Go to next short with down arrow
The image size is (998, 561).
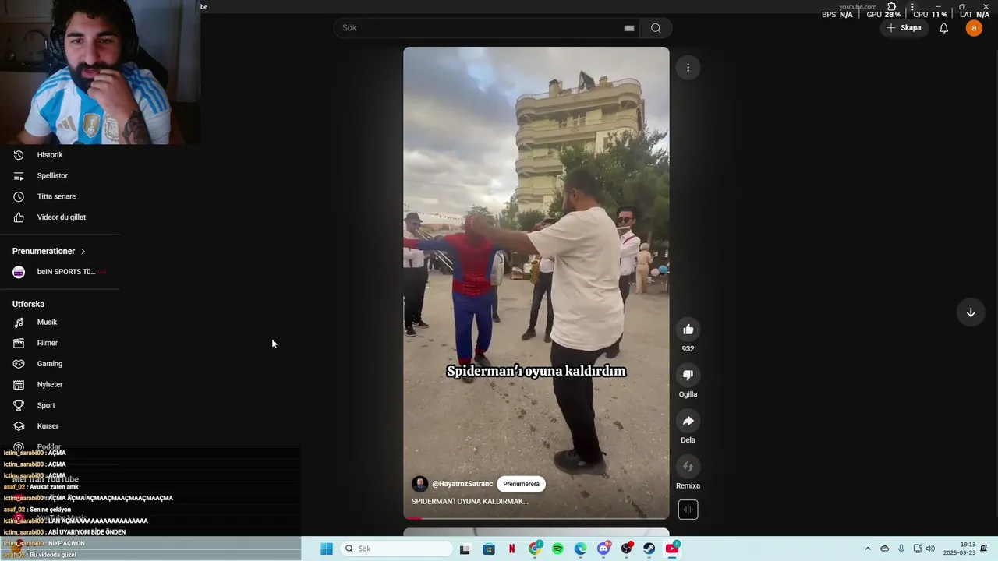pos(971,312)
